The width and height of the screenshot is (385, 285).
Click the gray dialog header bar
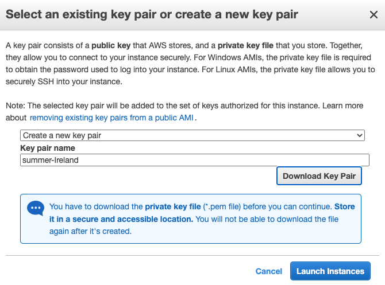pyautogui.click(x=192, y=15)
